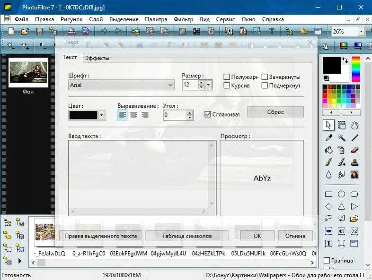Click the brightness minus sun icon
The height and width of the screenshot is (280, 372).
11,45
